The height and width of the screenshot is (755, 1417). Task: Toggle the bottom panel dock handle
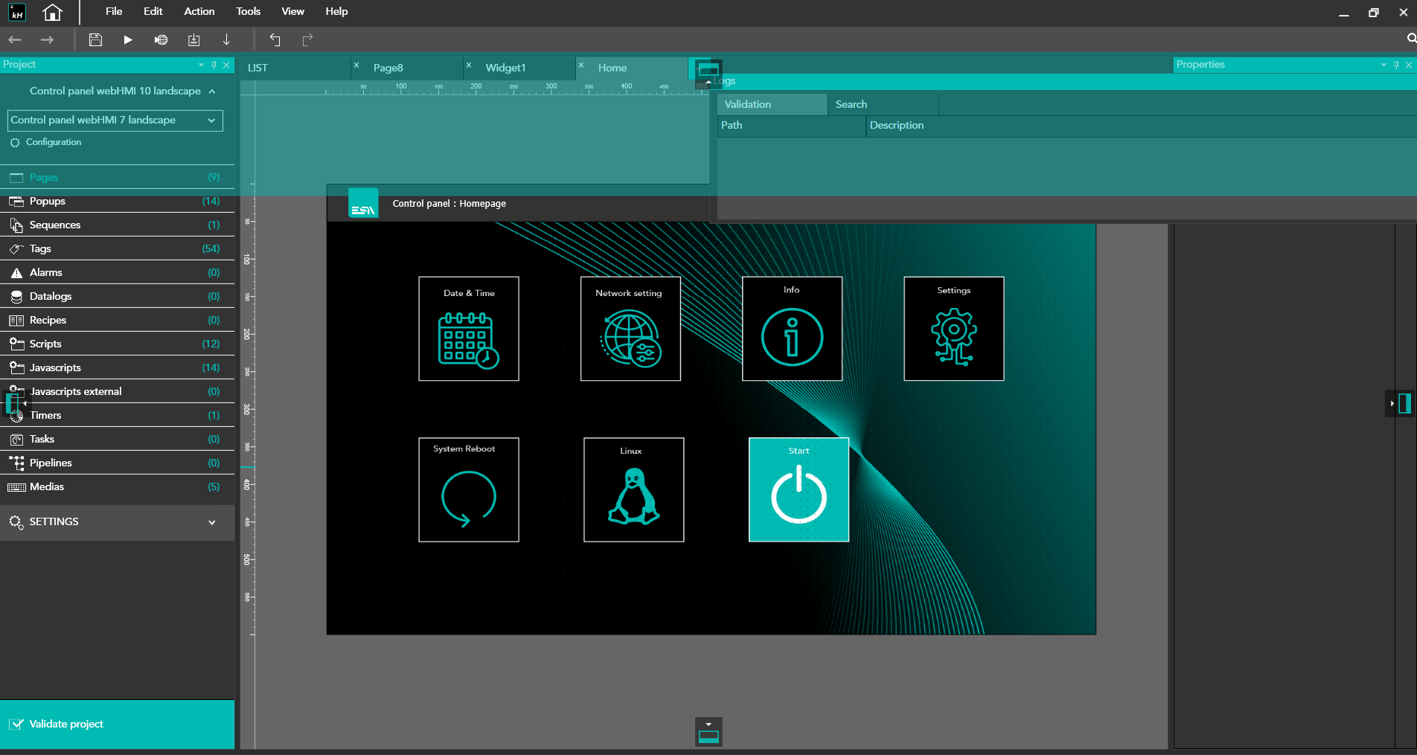tap(708, 733)
